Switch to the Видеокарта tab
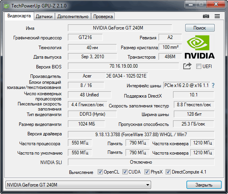228x194 pixels. coord(19,16)
